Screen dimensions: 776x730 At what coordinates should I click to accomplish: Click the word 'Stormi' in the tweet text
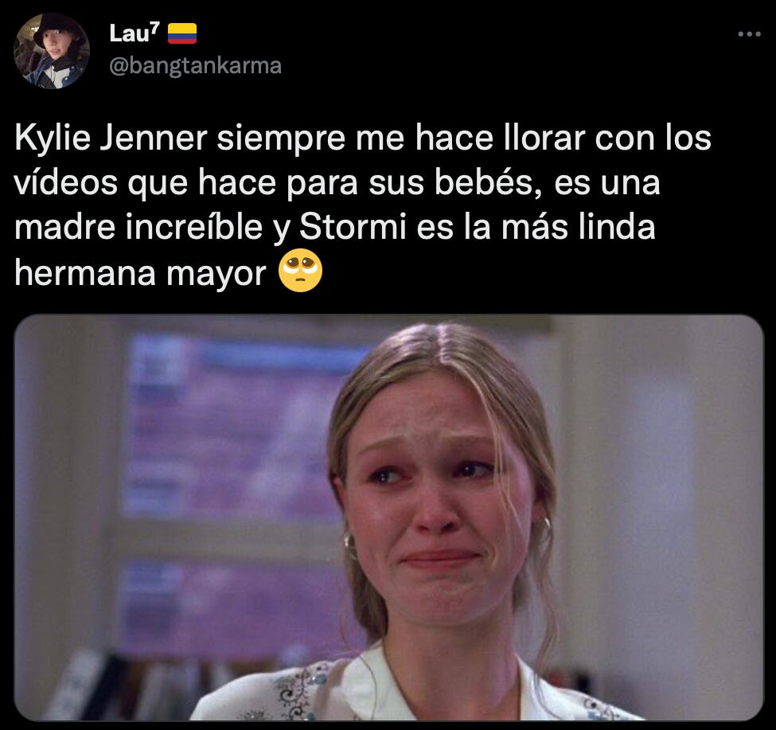pyautogui.click(x=353, y=227)
